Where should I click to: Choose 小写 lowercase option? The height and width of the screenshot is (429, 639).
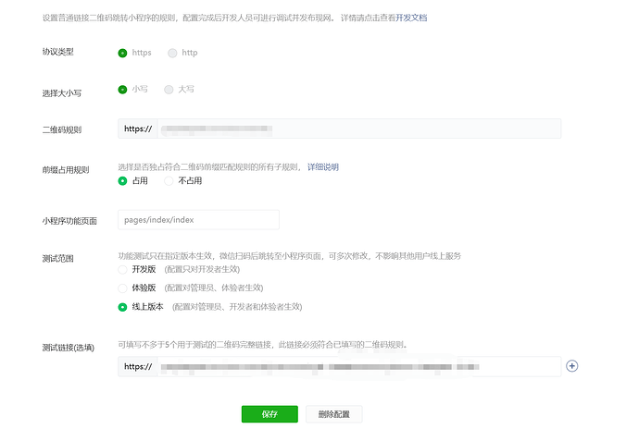point(122,90)
